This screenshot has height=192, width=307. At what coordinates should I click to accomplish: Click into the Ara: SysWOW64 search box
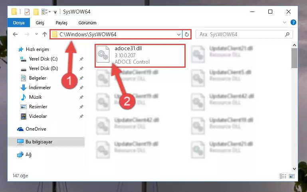(x=241, y=35)
